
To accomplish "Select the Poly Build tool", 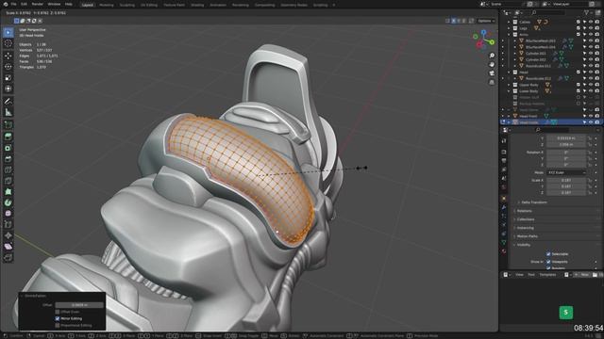I will coord(8,191).
